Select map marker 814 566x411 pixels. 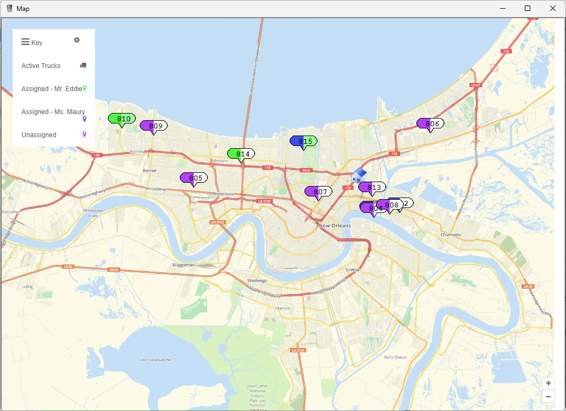241,154
